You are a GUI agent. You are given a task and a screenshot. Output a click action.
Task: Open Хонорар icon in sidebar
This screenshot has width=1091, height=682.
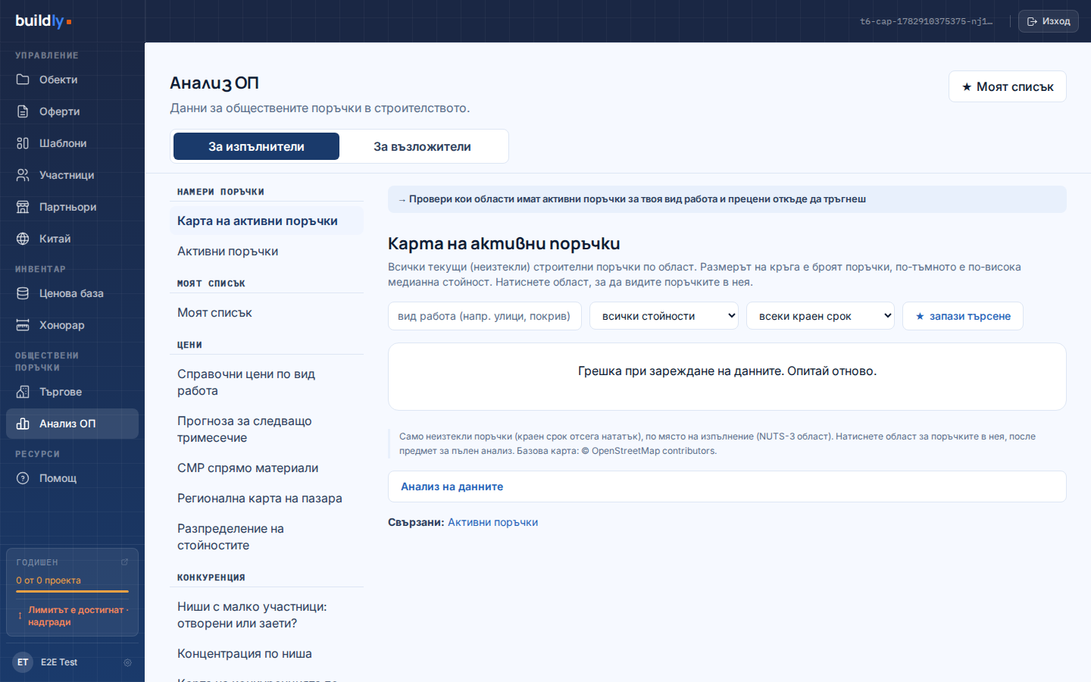tap(23, 325)
